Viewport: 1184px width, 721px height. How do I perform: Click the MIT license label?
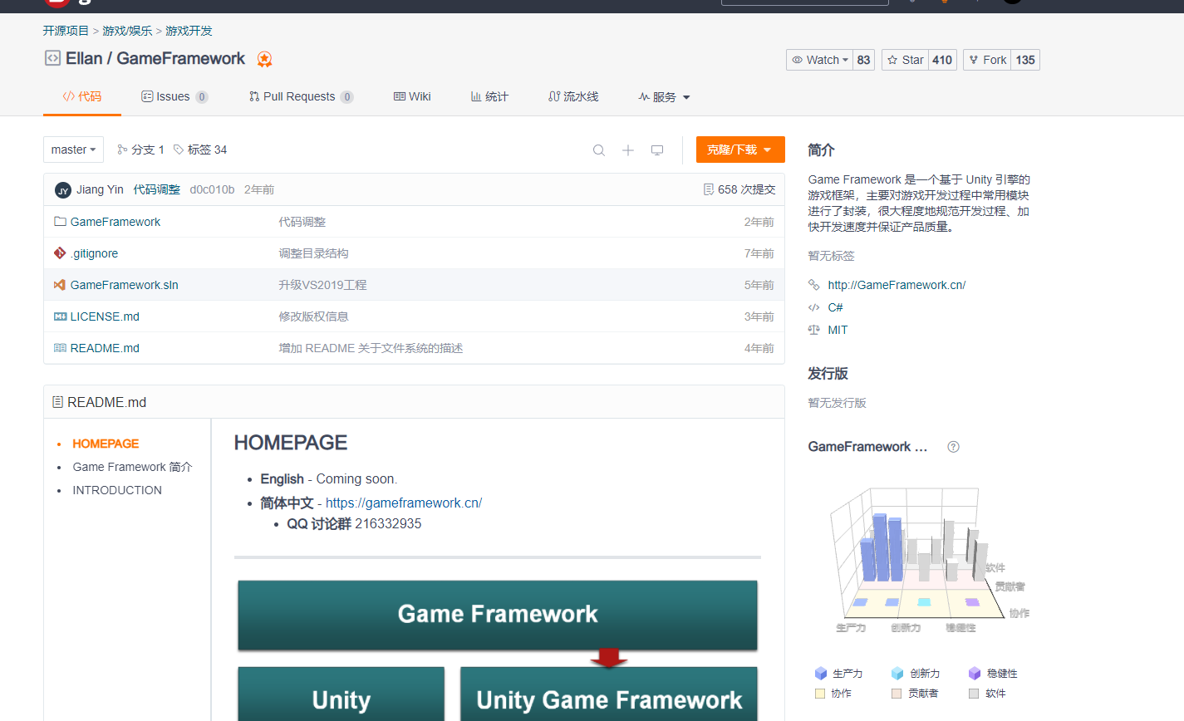[838, 330]
